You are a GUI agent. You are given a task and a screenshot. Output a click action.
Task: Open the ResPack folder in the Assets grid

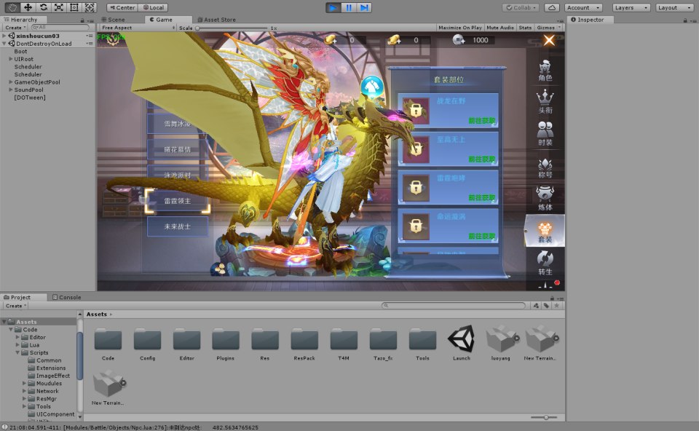pyautogui.click(x=304, y=344)
